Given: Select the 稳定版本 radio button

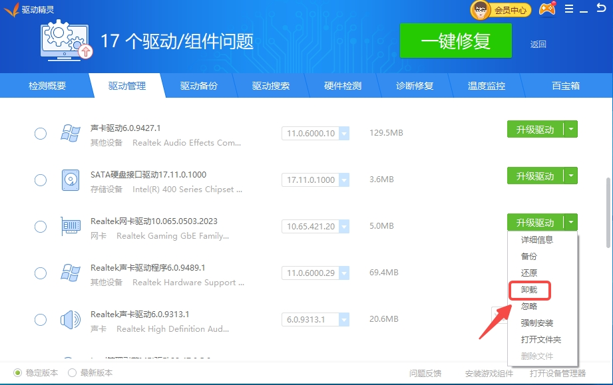Looking at the screenshot, I should (x=18, y=373).
